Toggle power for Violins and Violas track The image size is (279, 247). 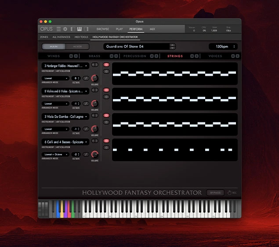coord(106,90)
